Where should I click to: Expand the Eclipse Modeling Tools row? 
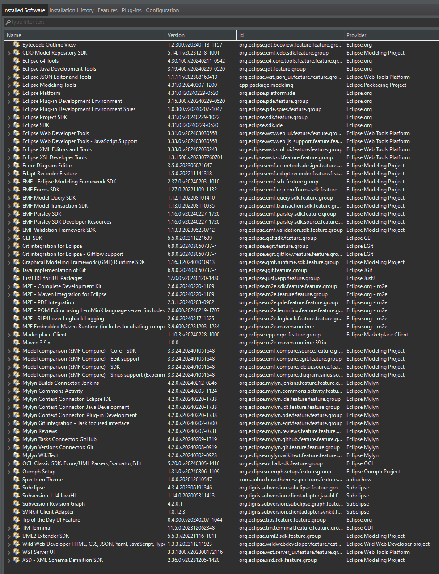pyautogui.click(x=9, y=85)
